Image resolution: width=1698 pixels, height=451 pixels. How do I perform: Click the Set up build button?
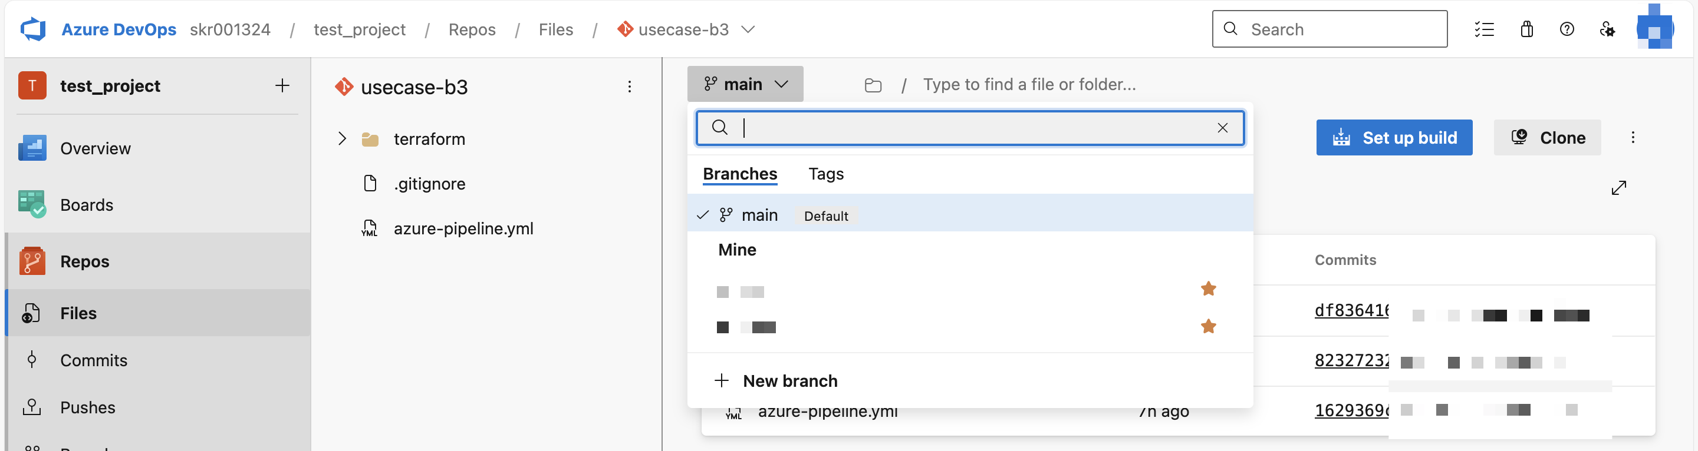point(1394,138)
